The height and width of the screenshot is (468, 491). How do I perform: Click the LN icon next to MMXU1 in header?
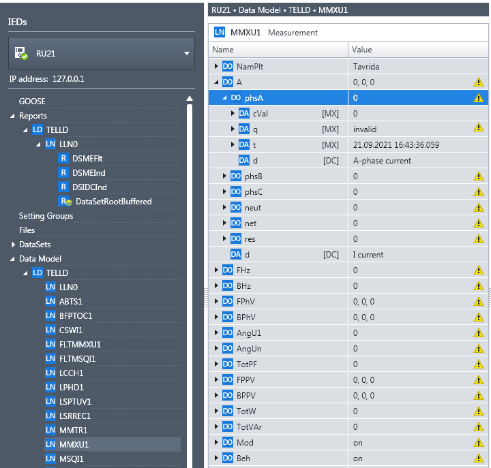point(220,32)
